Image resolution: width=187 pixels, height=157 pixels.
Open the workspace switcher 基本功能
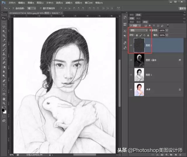pos(182,8)
